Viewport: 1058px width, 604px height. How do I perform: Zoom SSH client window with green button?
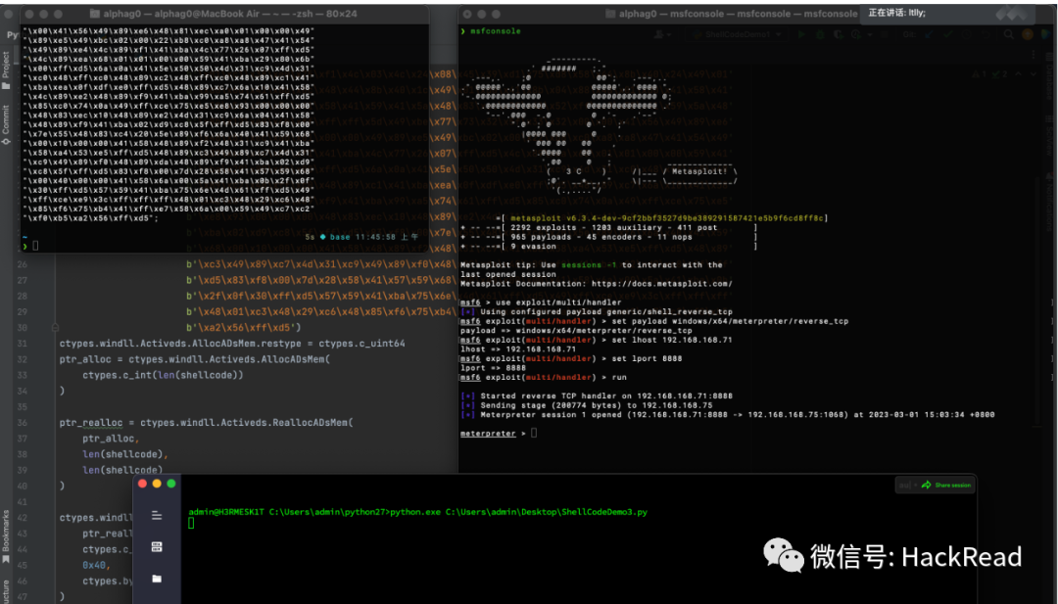[171, 484]
